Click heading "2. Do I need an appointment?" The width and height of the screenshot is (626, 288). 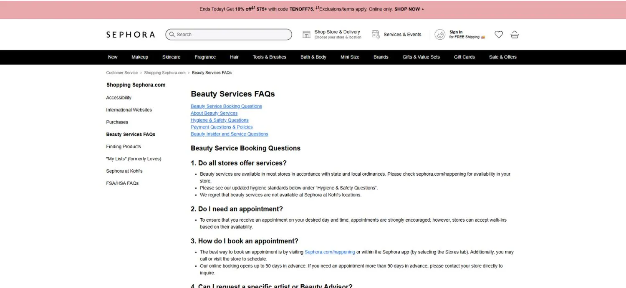tap(237, 209)
